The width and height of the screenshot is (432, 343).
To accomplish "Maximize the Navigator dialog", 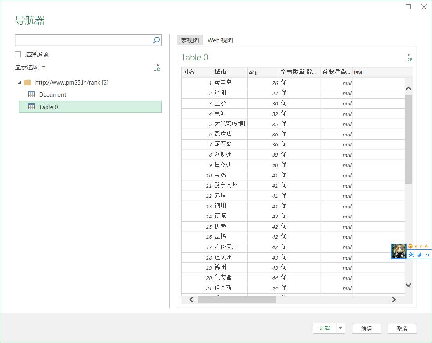I will pos(408,7).
